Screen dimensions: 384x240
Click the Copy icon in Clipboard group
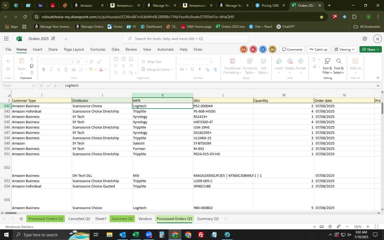click(31, 66)
